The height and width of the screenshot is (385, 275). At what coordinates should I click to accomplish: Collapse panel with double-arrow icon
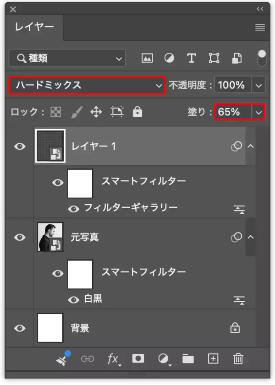260,9
